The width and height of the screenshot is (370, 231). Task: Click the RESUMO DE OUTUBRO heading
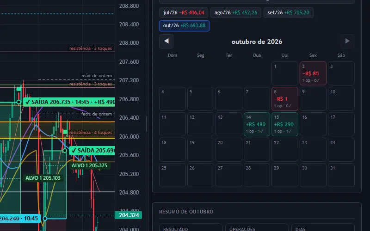click(186, 212)
